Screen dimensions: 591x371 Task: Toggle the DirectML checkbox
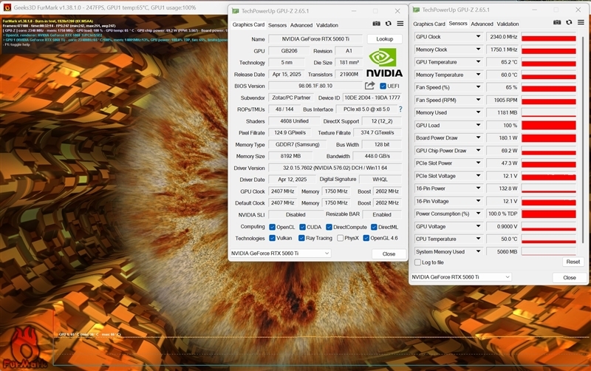click(374, 227)
